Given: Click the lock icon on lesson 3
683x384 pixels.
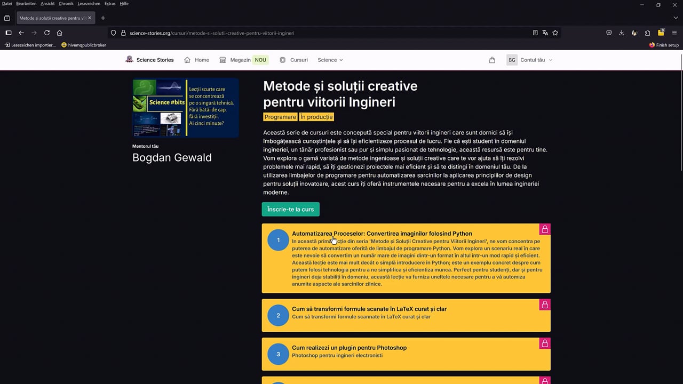Looking at the screenshot, I should pos(545,343).
